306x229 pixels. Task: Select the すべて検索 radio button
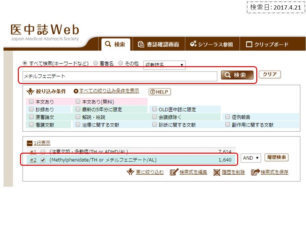tap(25, 63)
